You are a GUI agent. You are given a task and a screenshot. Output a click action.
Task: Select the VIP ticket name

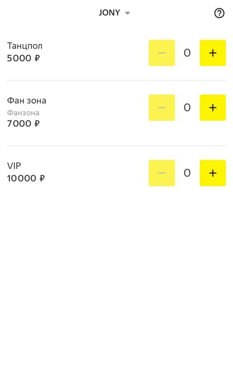14,166
